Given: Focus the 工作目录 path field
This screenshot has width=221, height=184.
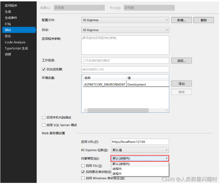Looking at the screenshot, I should 125,61.
